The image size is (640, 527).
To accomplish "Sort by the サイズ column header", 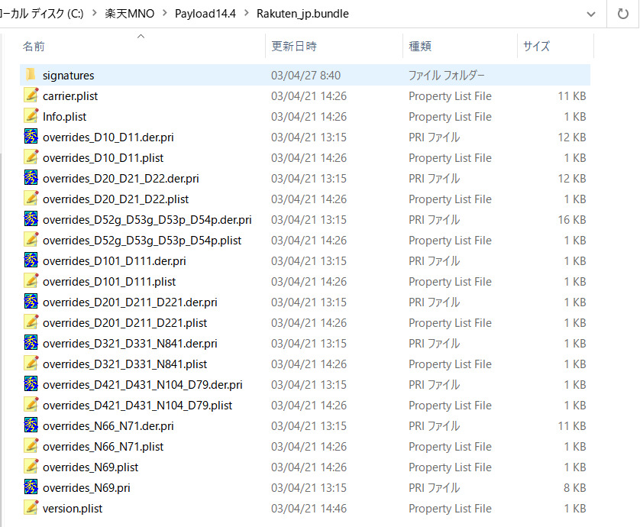I will (x=536, y=47).
